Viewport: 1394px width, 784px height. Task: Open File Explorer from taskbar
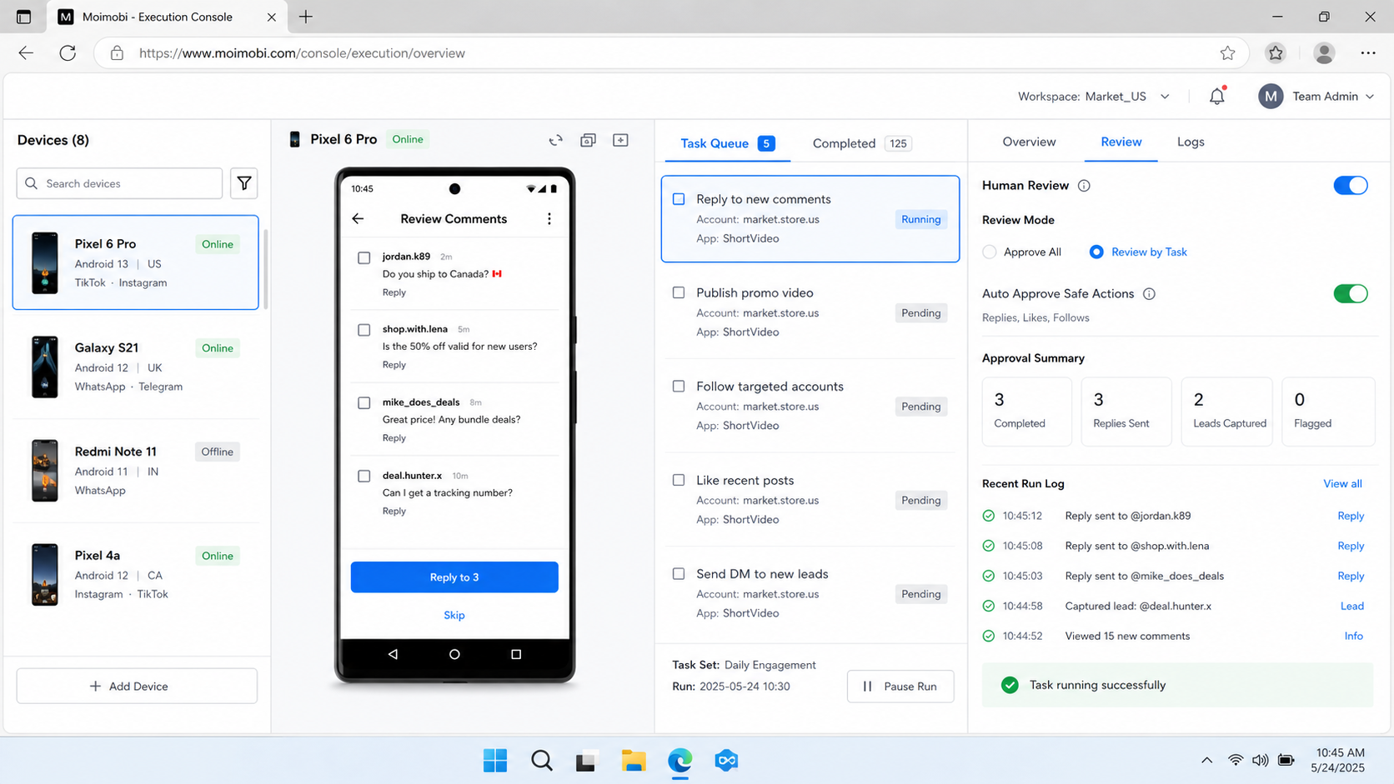point(634,760)
